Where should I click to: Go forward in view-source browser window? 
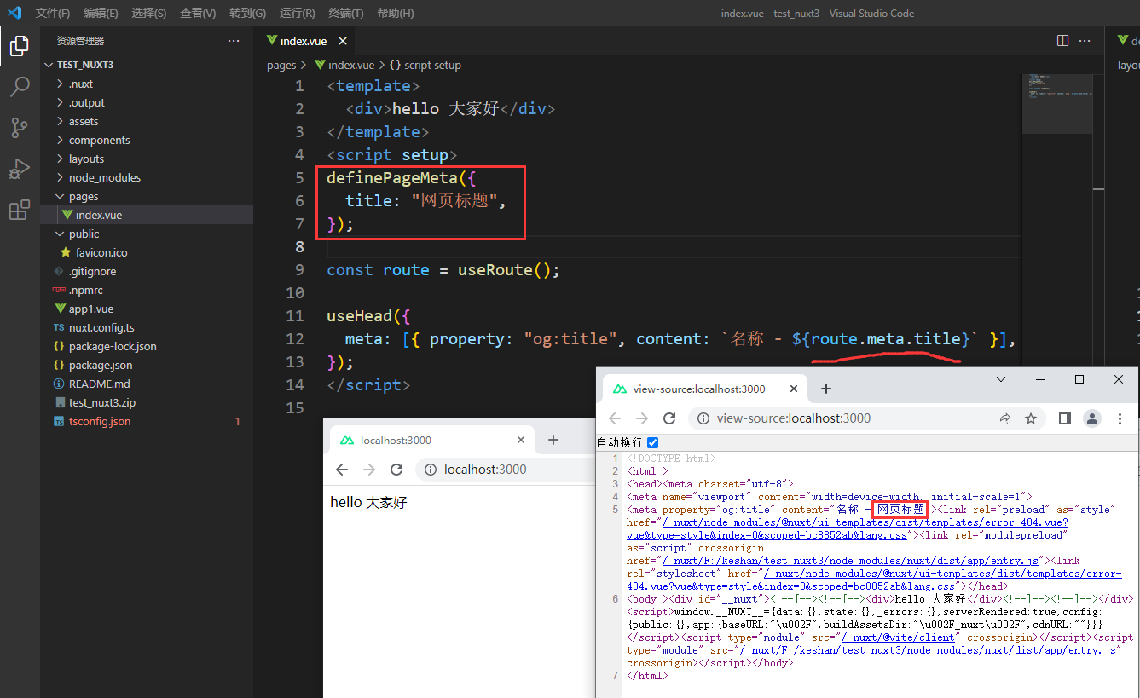click(x=642, y=418)
